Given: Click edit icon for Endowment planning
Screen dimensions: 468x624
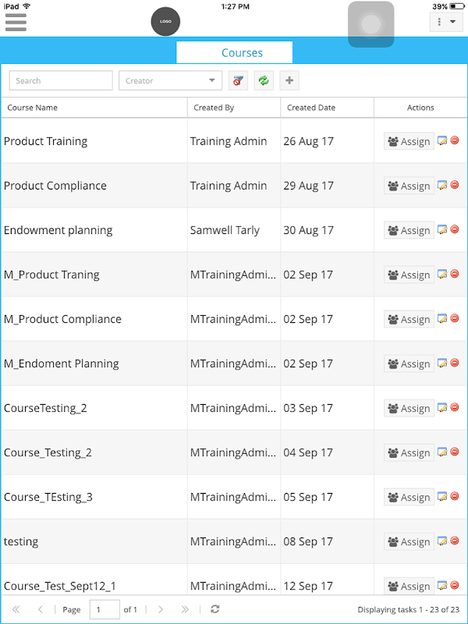Looking at the screenshot, I should coord(442,230).
